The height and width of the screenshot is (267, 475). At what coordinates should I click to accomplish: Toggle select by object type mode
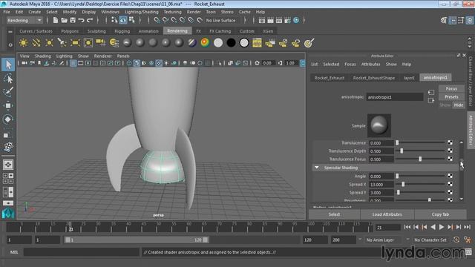(x=123, y=20)
